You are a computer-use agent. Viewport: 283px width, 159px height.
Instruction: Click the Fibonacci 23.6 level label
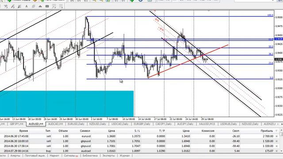click(271, 63)
